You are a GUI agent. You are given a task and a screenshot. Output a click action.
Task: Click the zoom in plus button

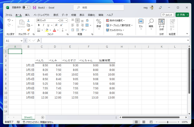(178, 122)
